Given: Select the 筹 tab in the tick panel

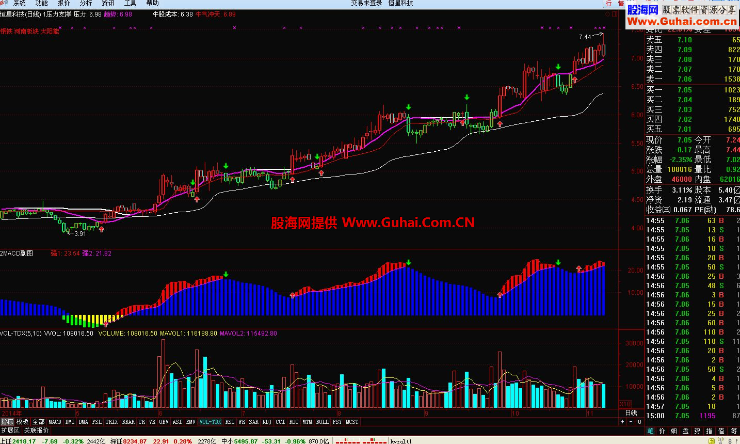Looking at the screenshot, I should point(734,431).
